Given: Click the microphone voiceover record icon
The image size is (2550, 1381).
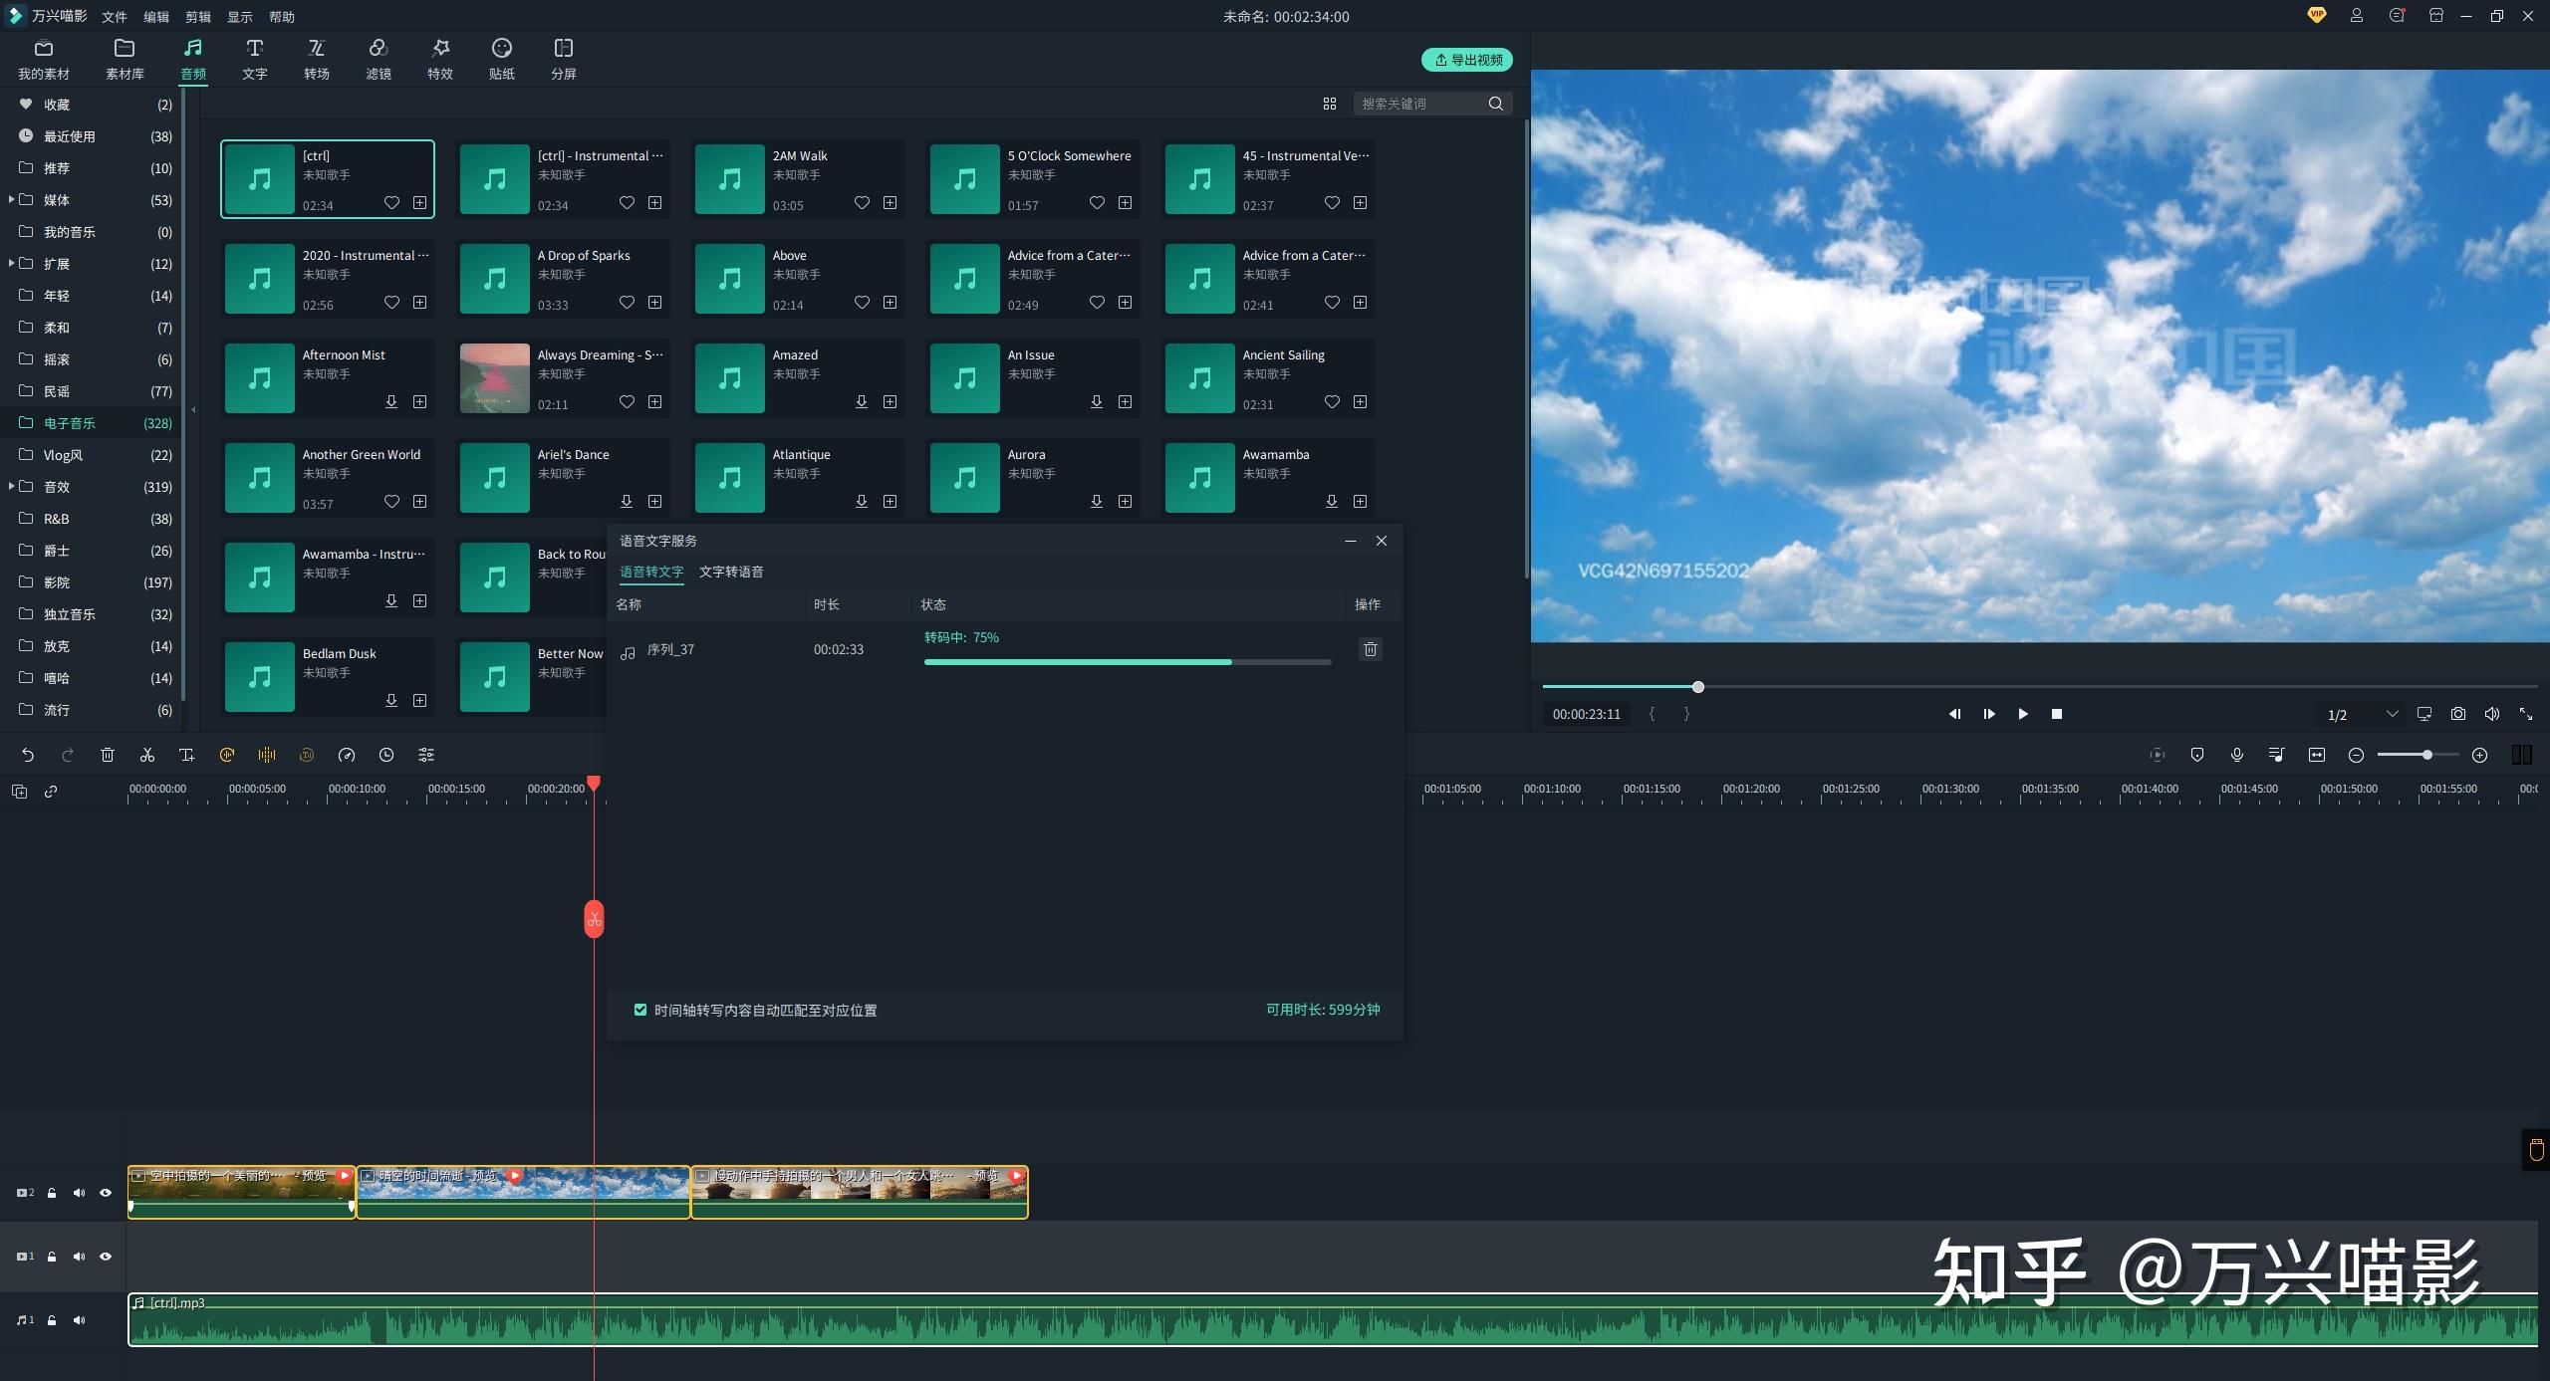Looking at the screenshot, I should (x=2237, y=755).
